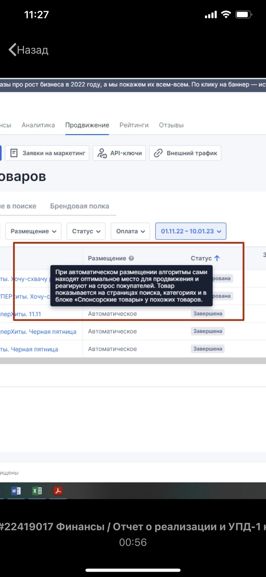Screen dimensions: 266x577
Task: Click the chain link icon beside Внешний трафик
Action: click(x=158, y=153)
